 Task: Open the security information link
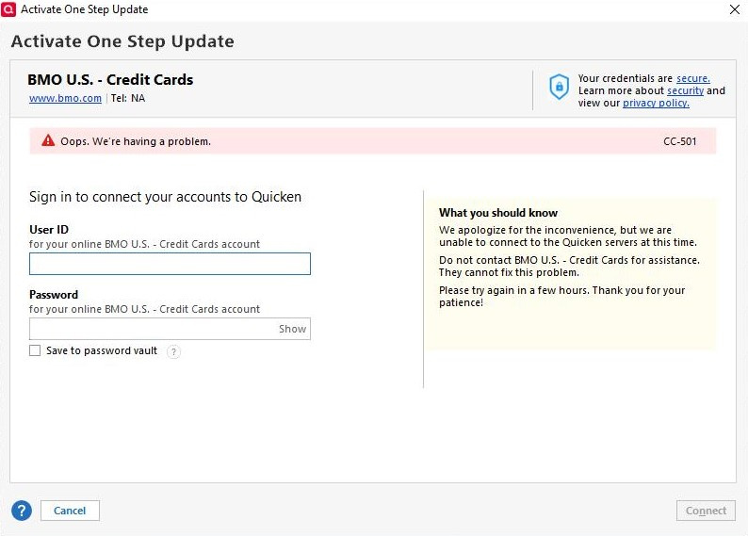pos(685,90)
